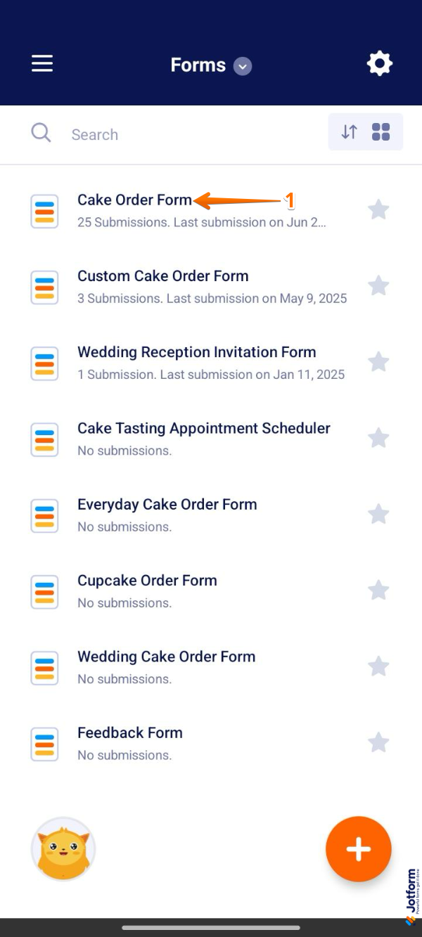Create a new form with the plus button
Screen dimensions: 422x937
tap(359, 848)
